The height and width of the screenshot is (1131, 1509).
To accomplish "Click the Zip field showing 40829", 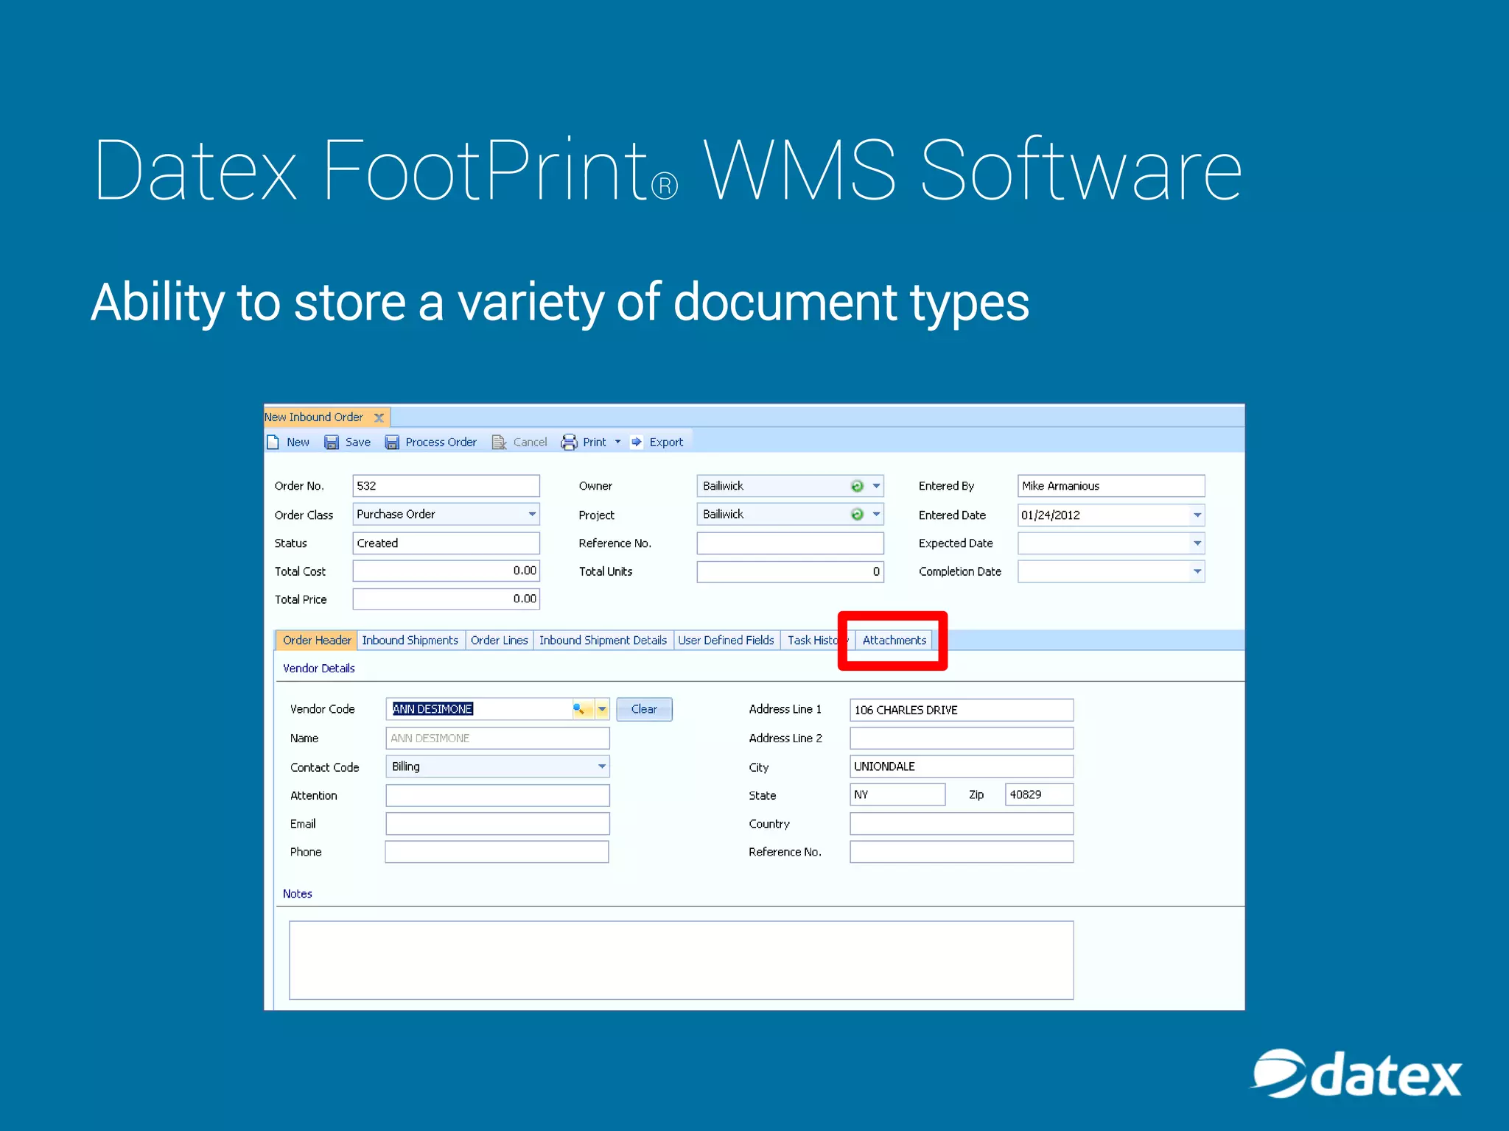I will 1040,794.
